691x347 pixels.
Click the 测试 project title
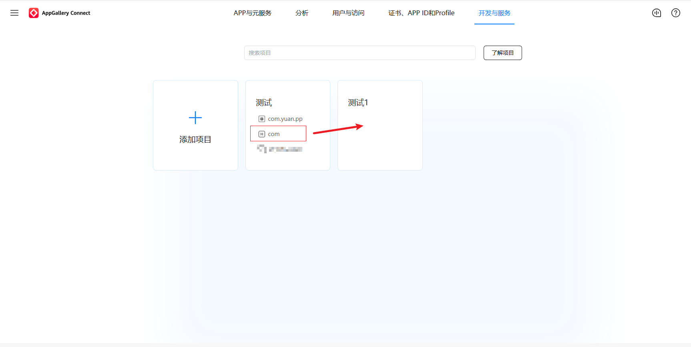click(264, 102)
